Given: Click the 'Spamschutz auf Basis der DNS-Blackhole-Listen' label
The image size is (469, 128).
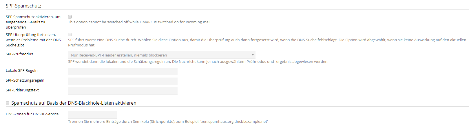Looking at the screenshot, I should point(74,103).
